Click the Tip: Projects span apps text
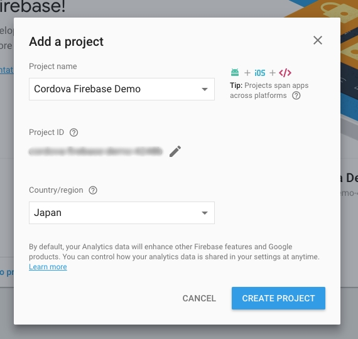Screen dimensions: 358x339 pyautogui.click(x=269, y=85)
